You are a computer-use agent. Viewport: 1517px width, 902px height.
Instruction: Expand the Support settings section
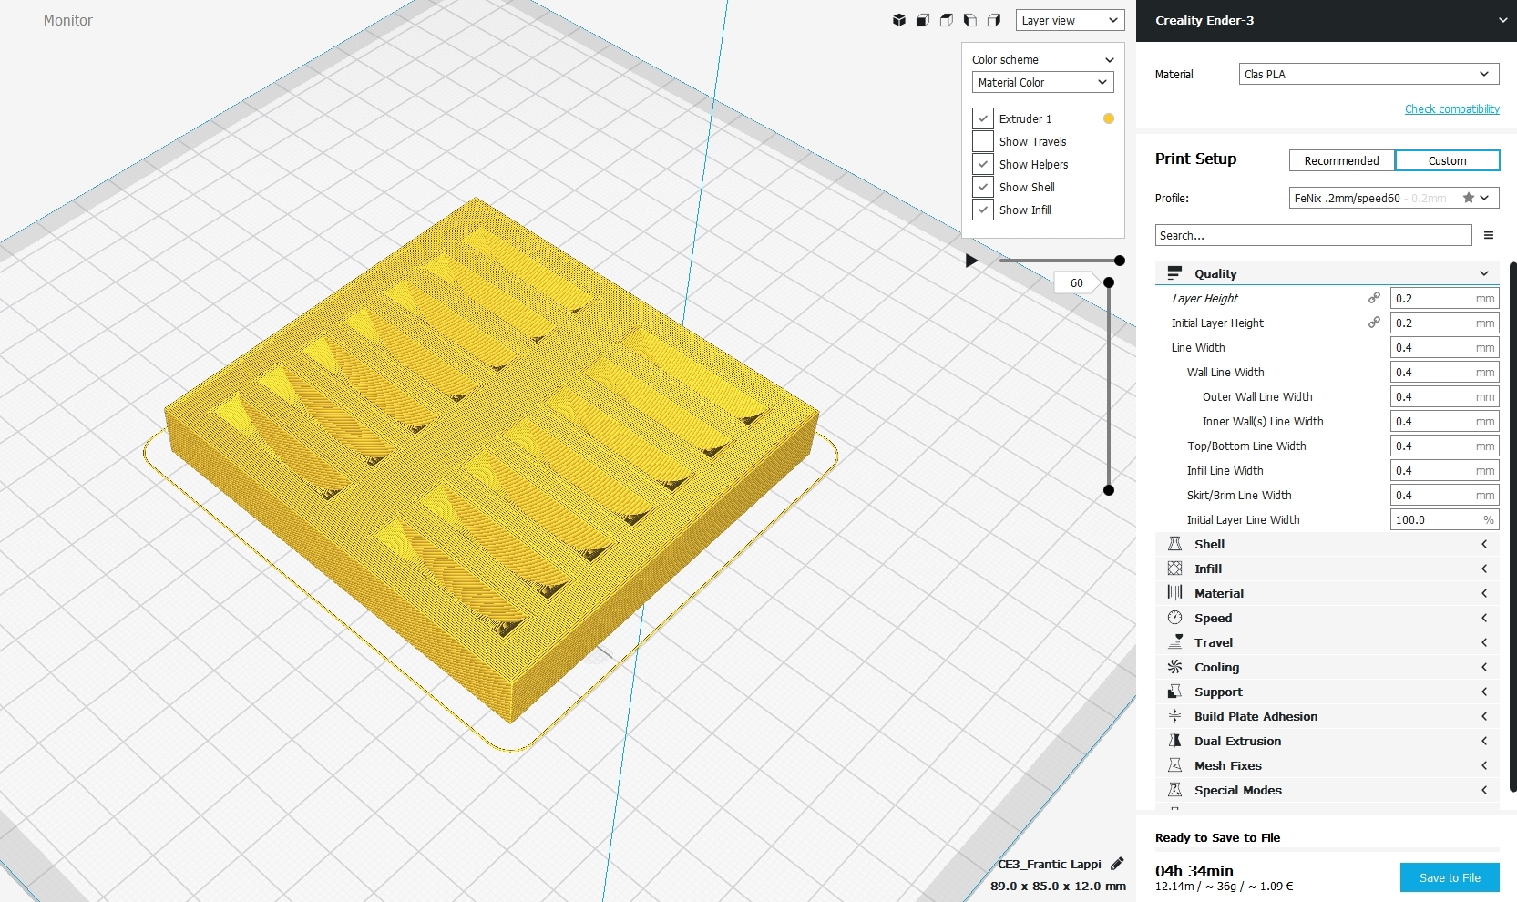click(1484, 692)
